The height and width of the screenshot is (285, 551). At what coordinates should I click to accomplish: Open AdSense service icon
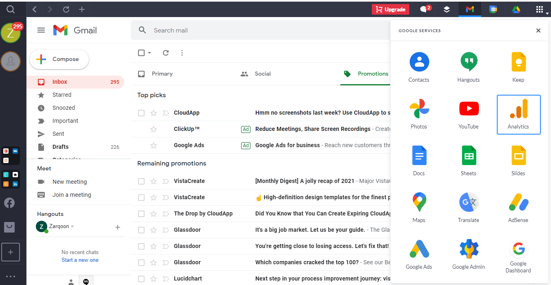click(x=518, y=208)
